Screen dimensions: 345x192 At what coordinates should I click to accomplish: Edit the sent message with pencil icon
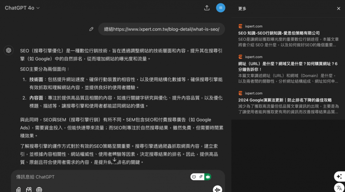point(91,29)
